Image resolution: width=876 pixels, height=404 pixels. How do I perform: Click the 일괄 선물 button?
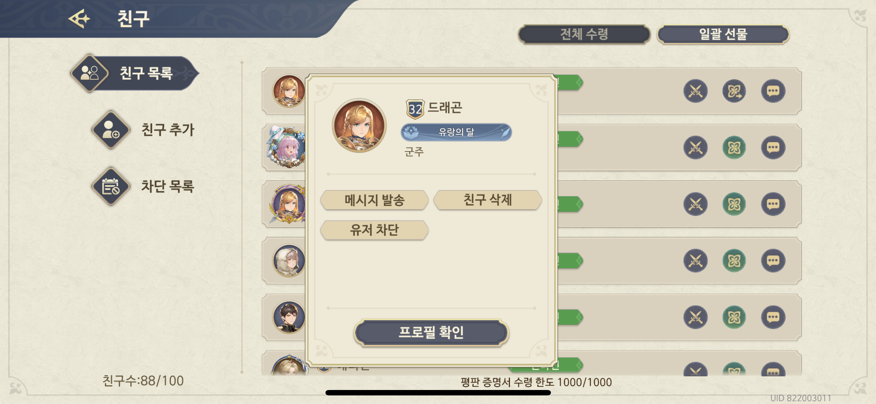click(723, 34)
